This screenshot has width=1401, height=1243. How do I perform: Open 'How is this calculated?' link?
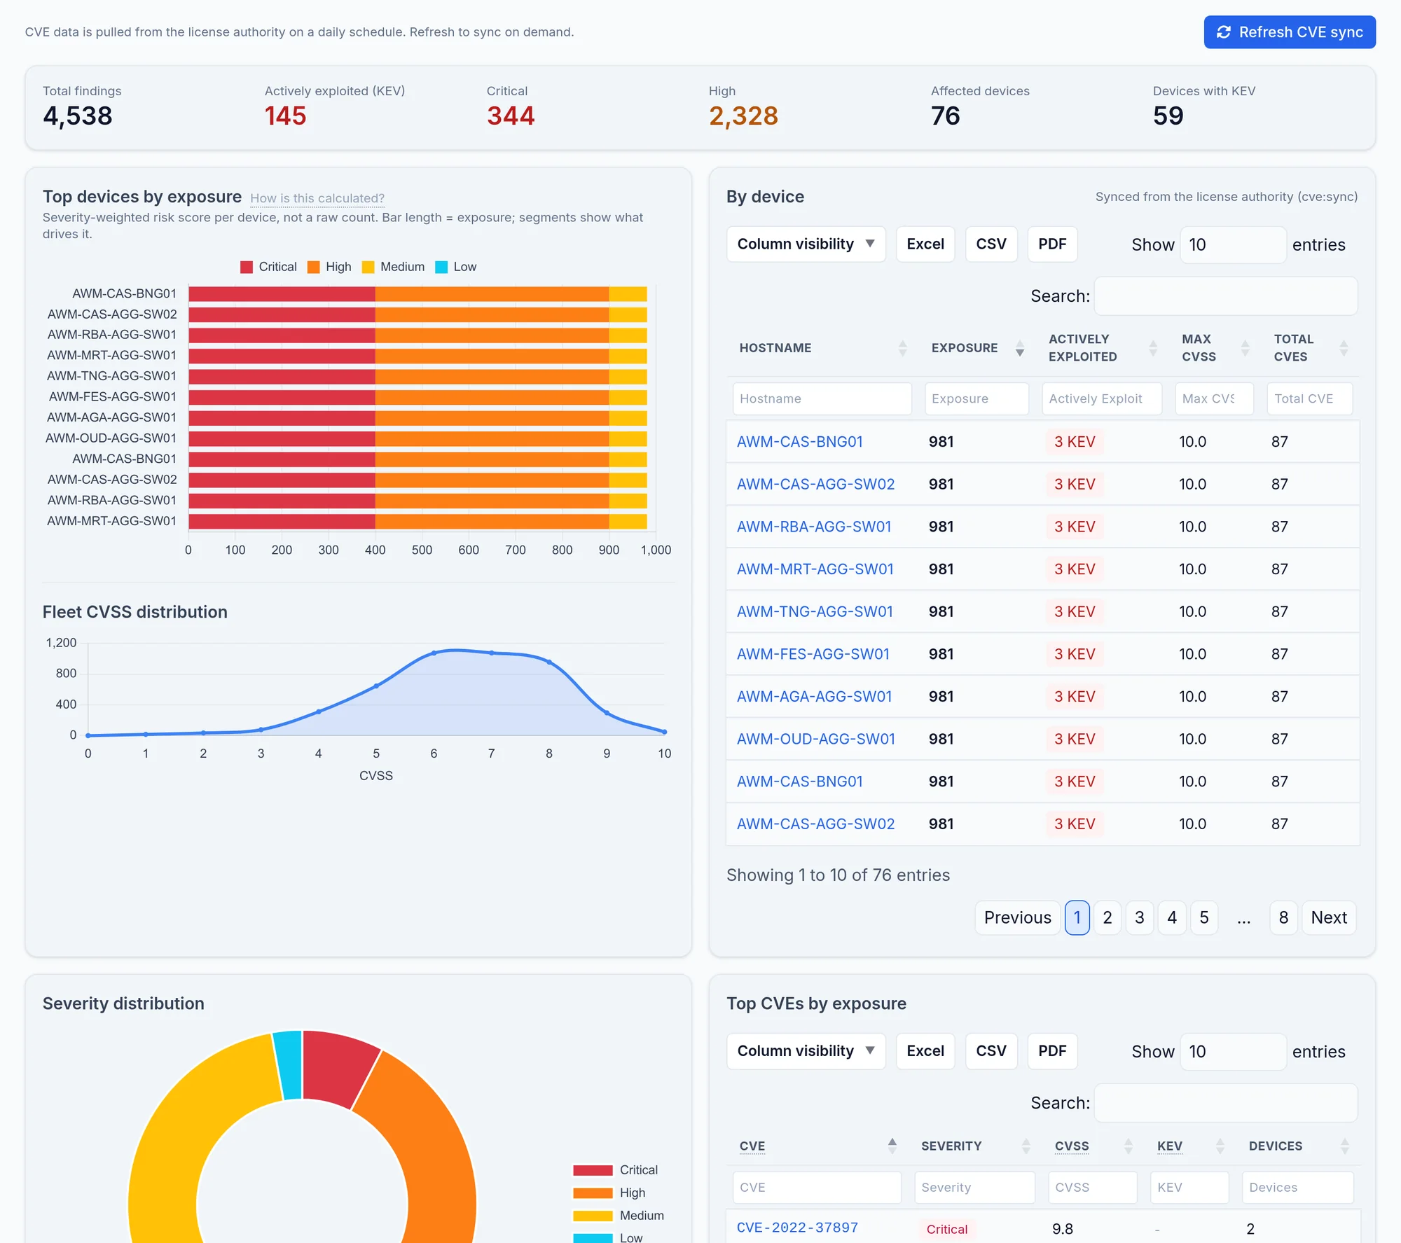click(317, 198)
